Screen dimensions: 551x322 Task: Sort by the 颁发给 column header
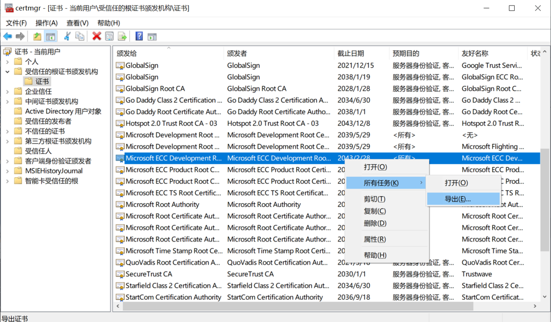[168, 53]
